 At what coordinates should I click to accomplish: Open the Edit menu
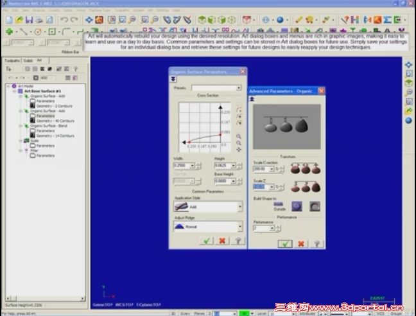point(15,10)
